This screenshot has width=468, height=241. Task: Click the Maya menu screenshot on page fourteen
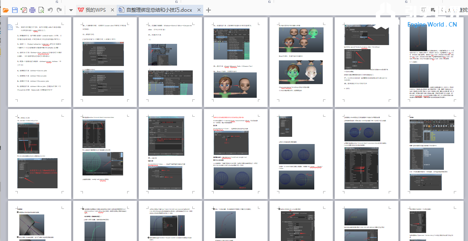tap(432, 131)
